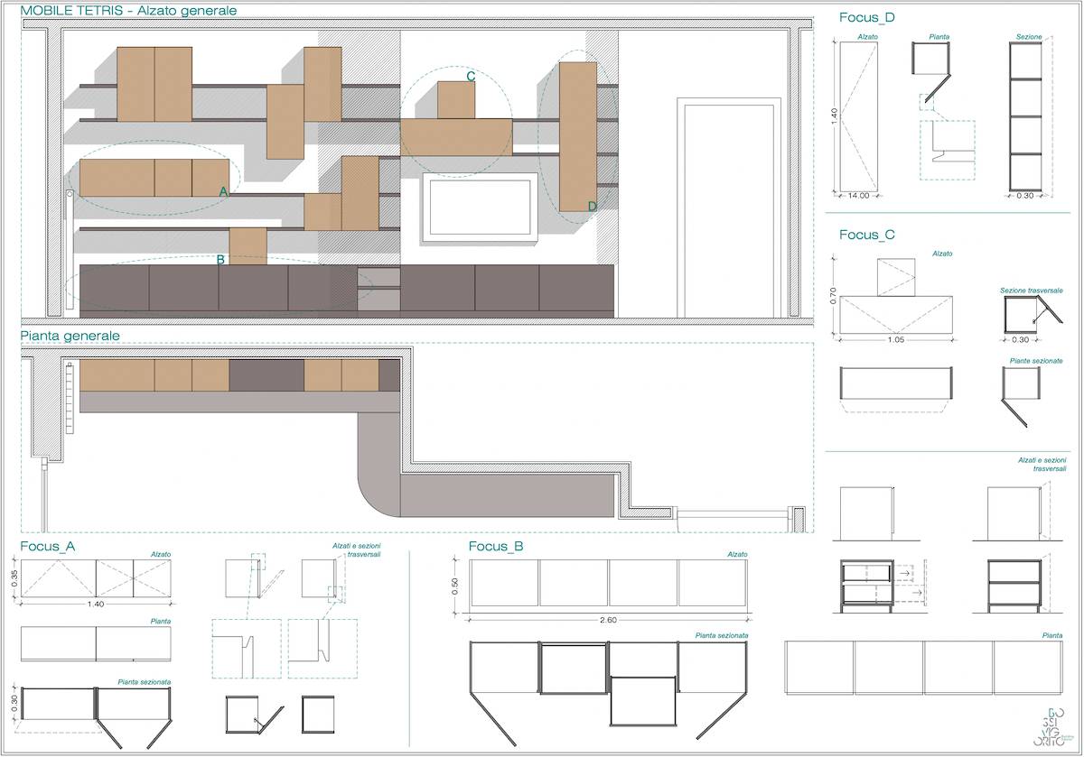The image size is (1084, 757).
Task: Click the "Pianta sezionata" label in Focus_B
Action: click(721, 635)
